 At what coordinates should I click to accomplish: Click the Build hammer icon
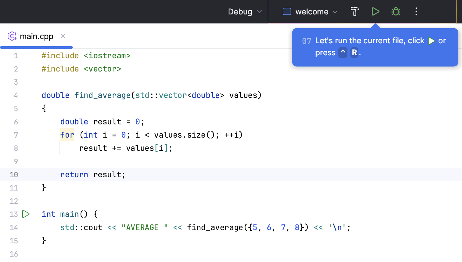(x=355, y=12)
